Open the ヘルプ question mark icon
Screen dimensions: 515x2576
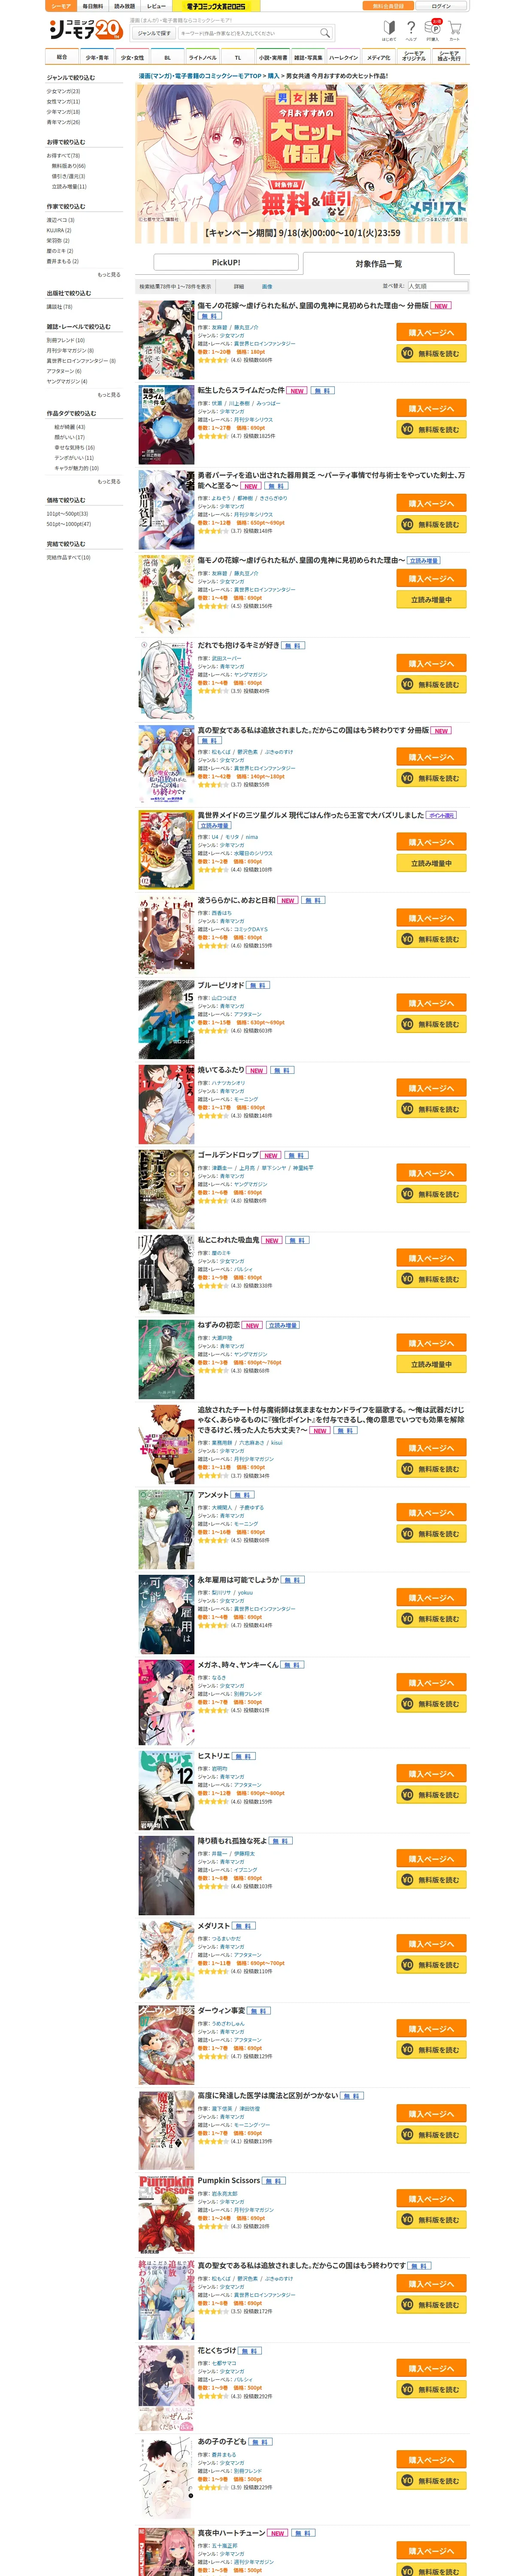[411, 30]
